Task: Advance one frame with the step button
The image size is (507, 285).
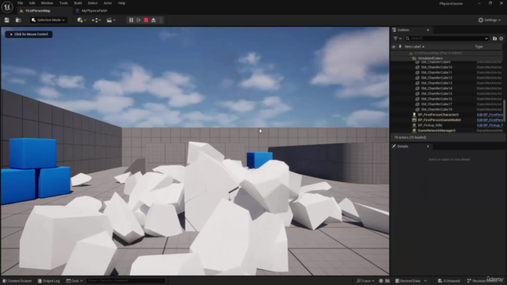Action: pyautogui.click(x=139, y=20)
